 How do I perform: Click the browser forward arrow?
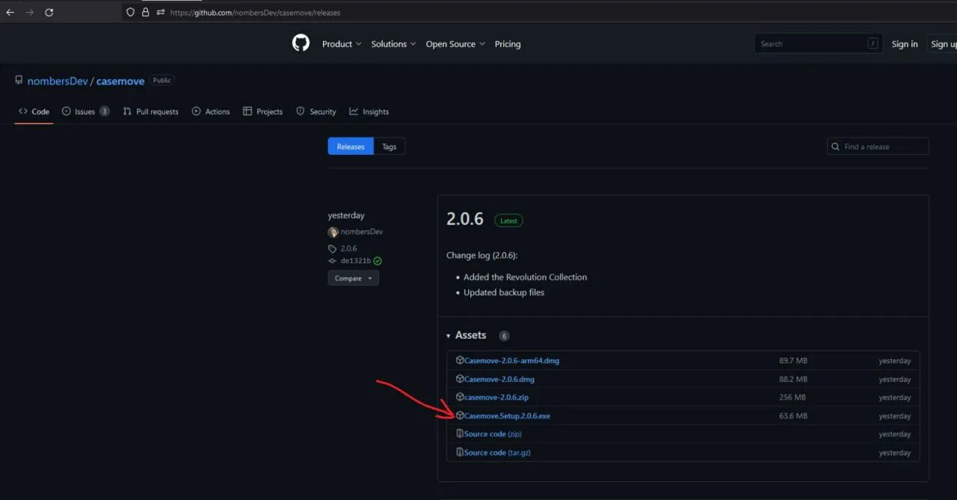pyautogui.click(x=30, y=13)
